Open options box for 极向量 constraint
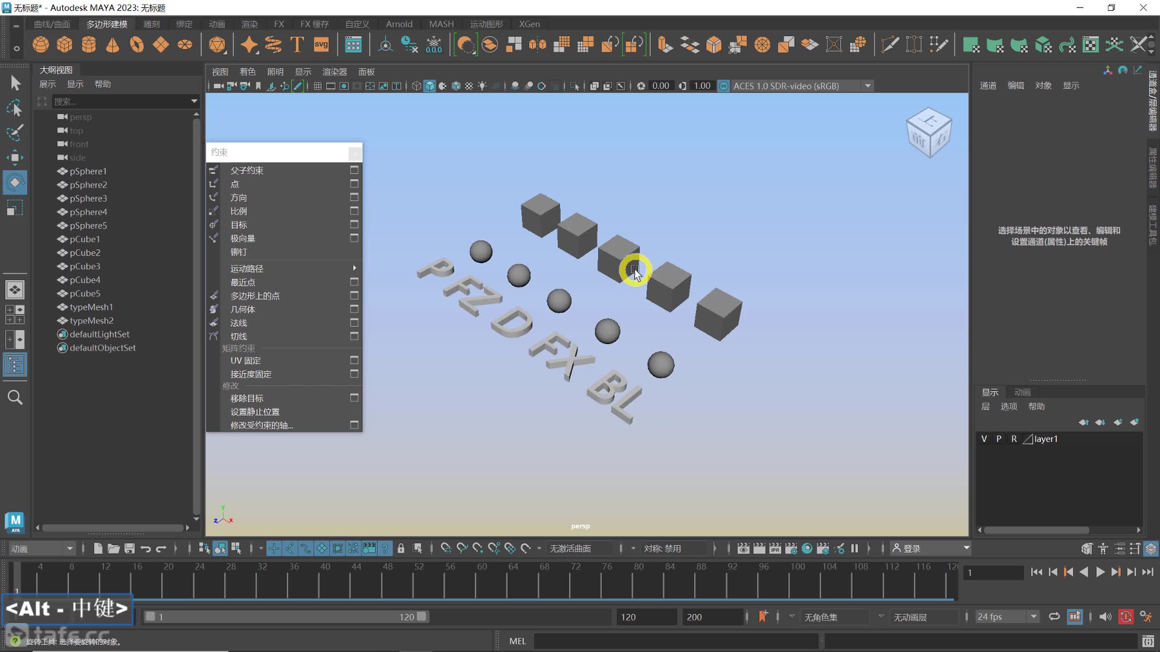 point(354,238)
